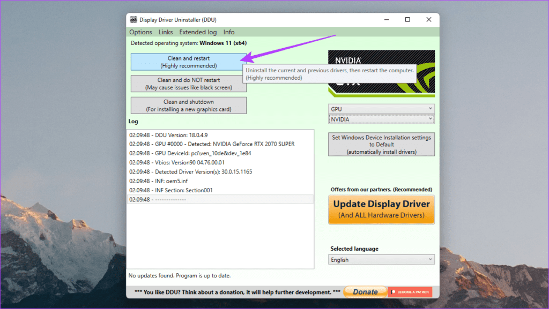Click the donation message text at the bottom
The image size is (549, 309).
[x=236, y=292]
